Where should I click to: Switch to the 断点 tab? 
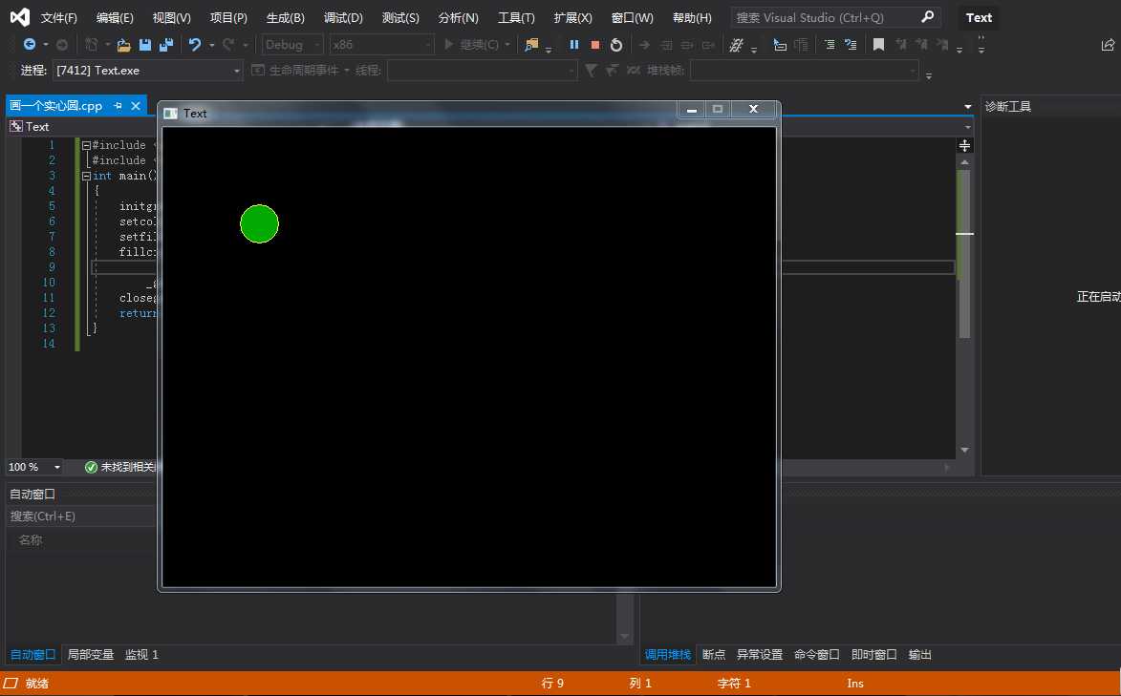[714, 655]
